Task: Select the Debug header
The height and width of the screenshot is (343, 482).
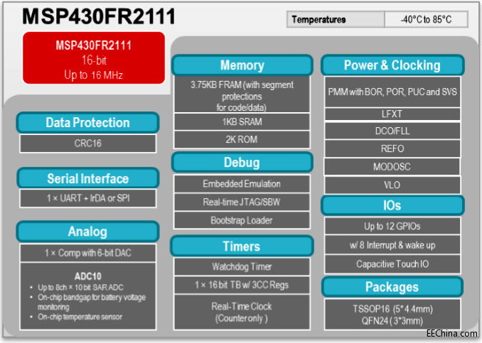Action: tap(242, 162)
